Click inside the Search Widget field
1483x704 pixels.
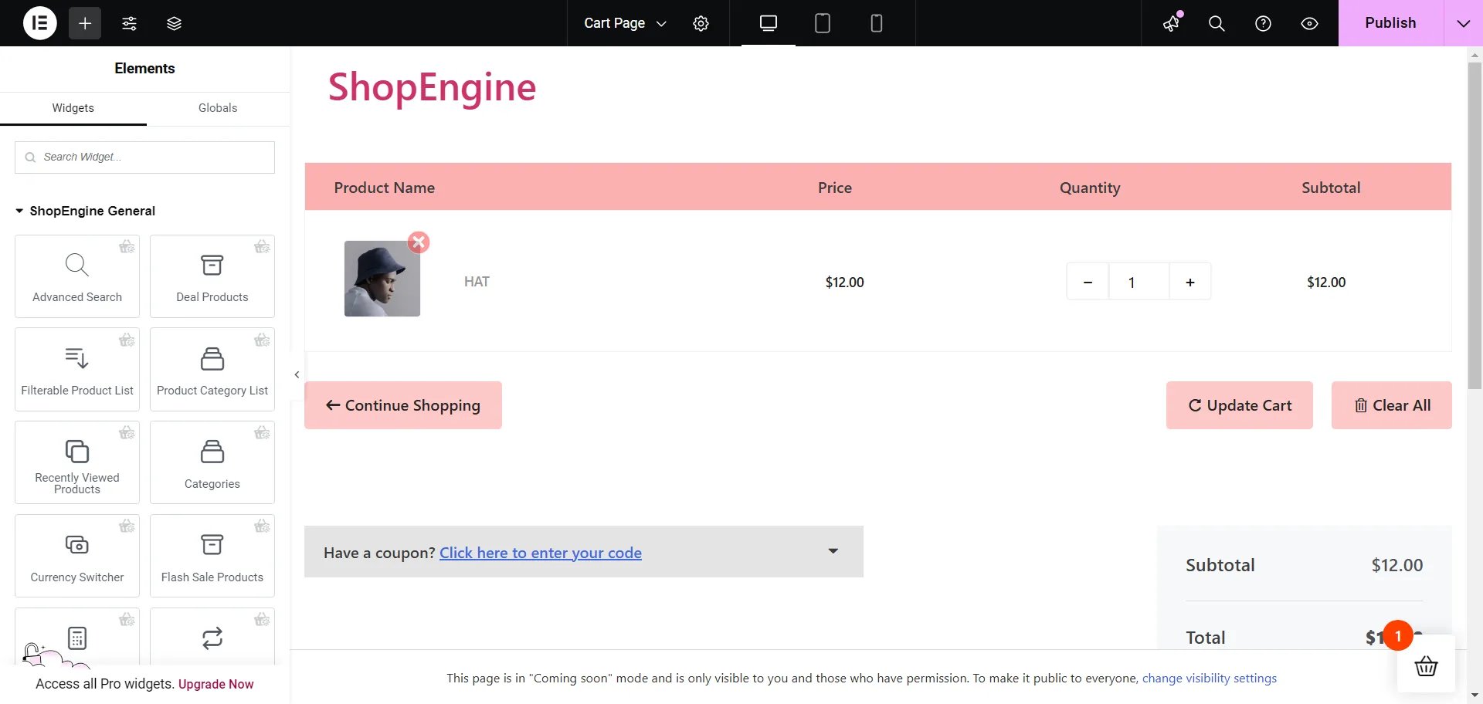(144, 157)
